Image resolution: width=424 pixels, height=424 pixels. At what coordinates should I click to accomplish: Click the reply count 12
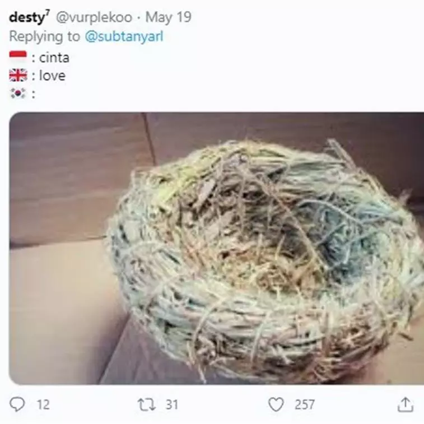click(x=43, y=404)
